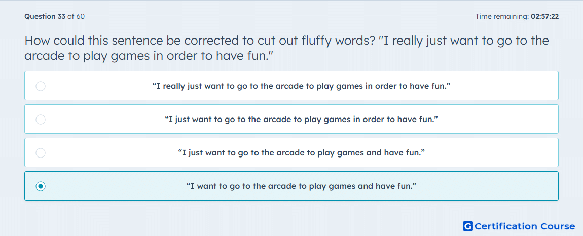Click the word "really" in the first answer
This screenshot has height=236, width=583.
(175, 86)
